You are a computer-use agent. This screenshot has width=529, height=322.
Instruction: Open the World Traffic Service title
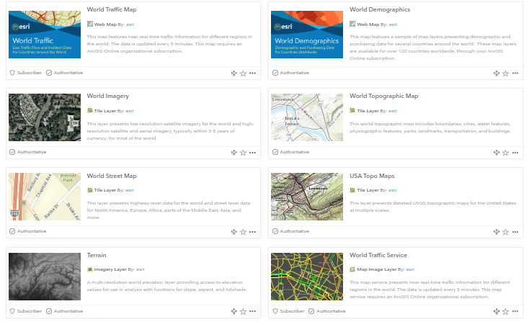click(388, 255)
